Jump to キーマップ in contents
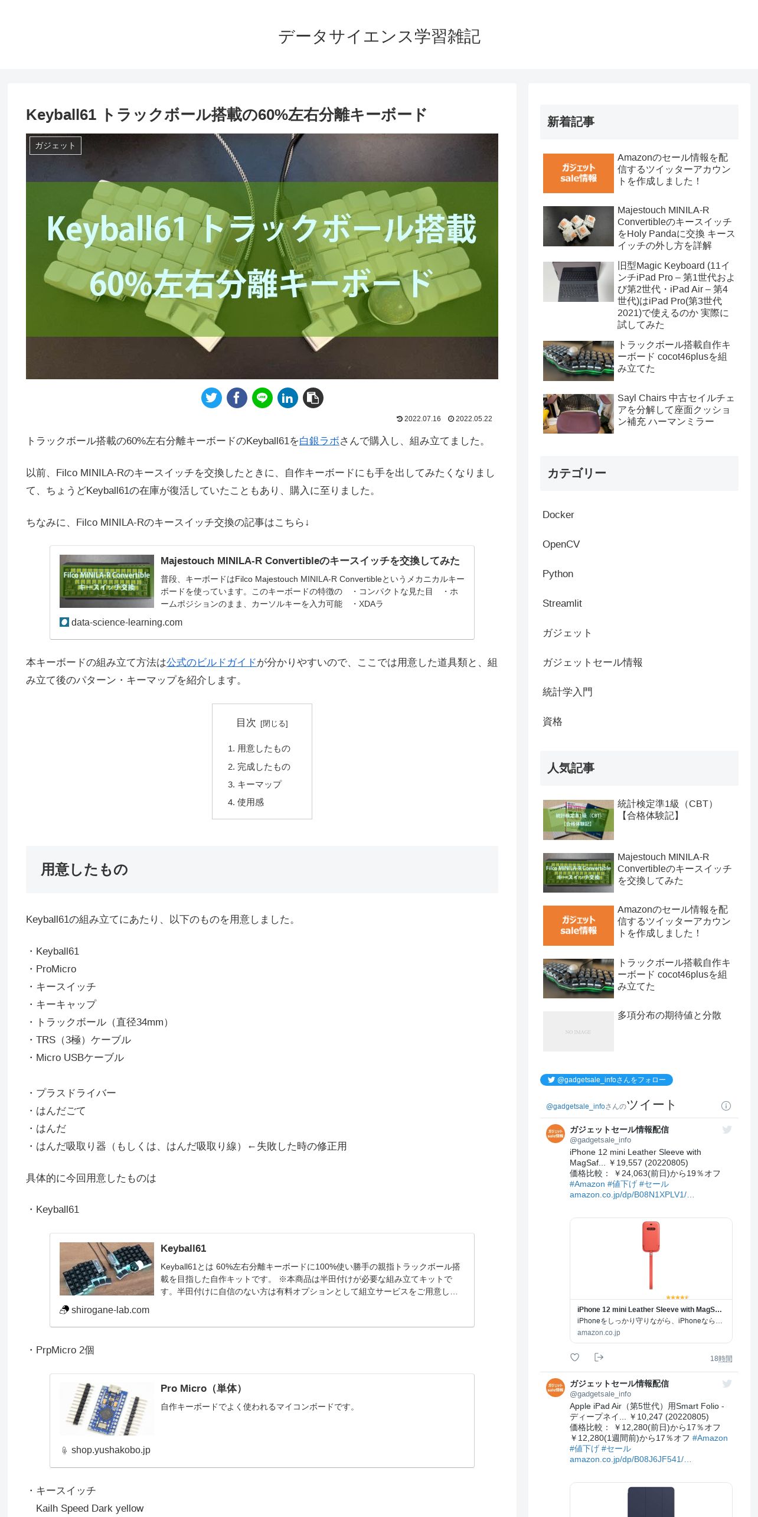Image resolution: width=758 pixels, height=1517 pixels. 259,784
